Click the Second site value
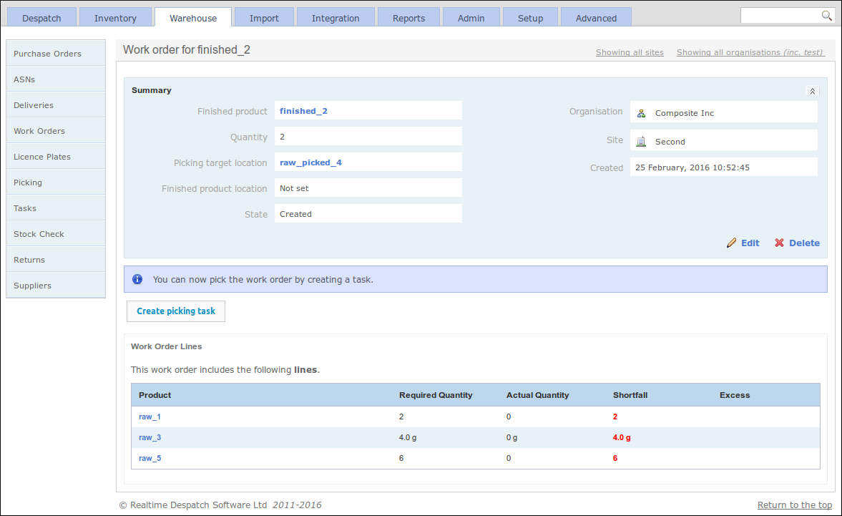 724,140
